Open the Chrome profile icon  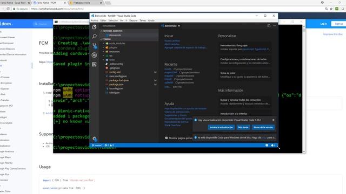coord(322,2)
